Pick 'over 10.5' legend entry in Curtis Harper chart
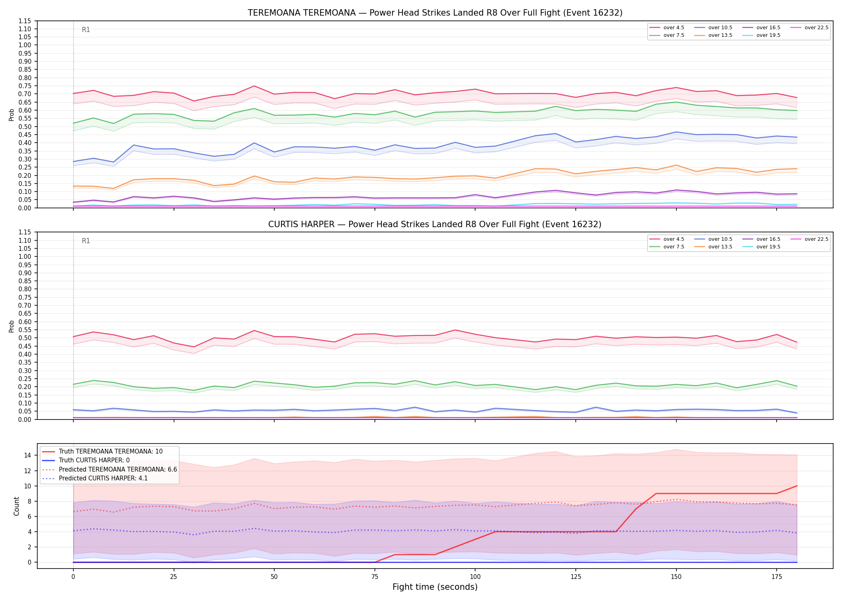 click(x=713, y=239)
